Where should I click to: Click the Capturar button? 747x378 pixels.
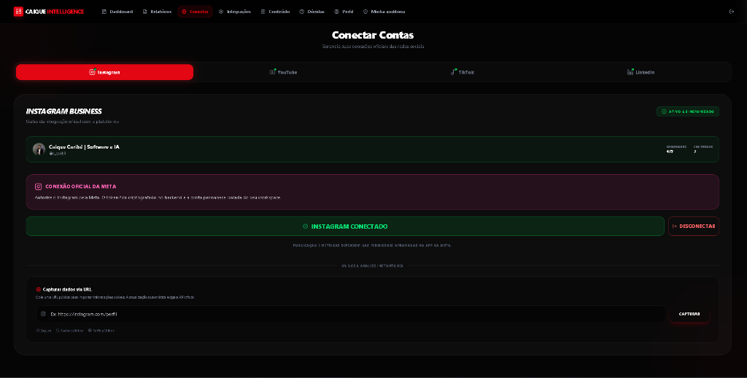click(x=689, y=314)
